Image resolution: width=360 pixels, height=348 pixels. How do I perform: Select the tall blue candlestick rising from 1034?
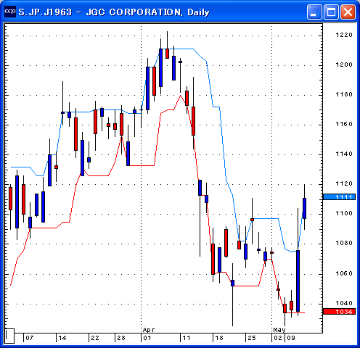(298, 281)
